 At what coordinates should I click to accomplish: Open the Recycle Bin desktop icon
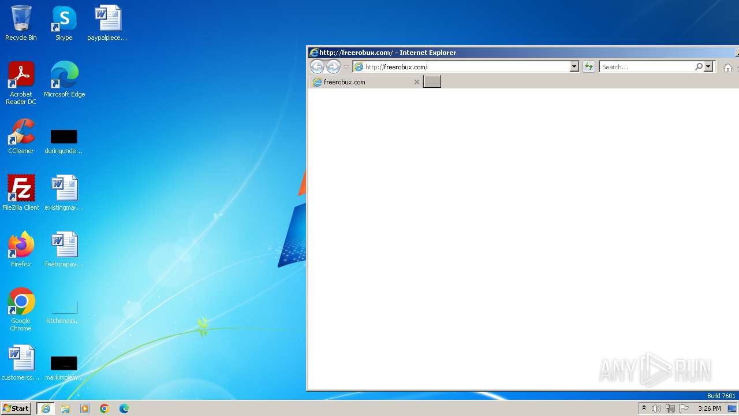21,23
